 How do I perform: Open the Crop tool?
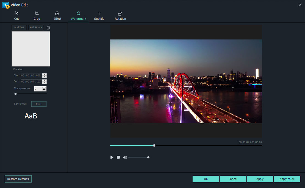pos(37,15)
